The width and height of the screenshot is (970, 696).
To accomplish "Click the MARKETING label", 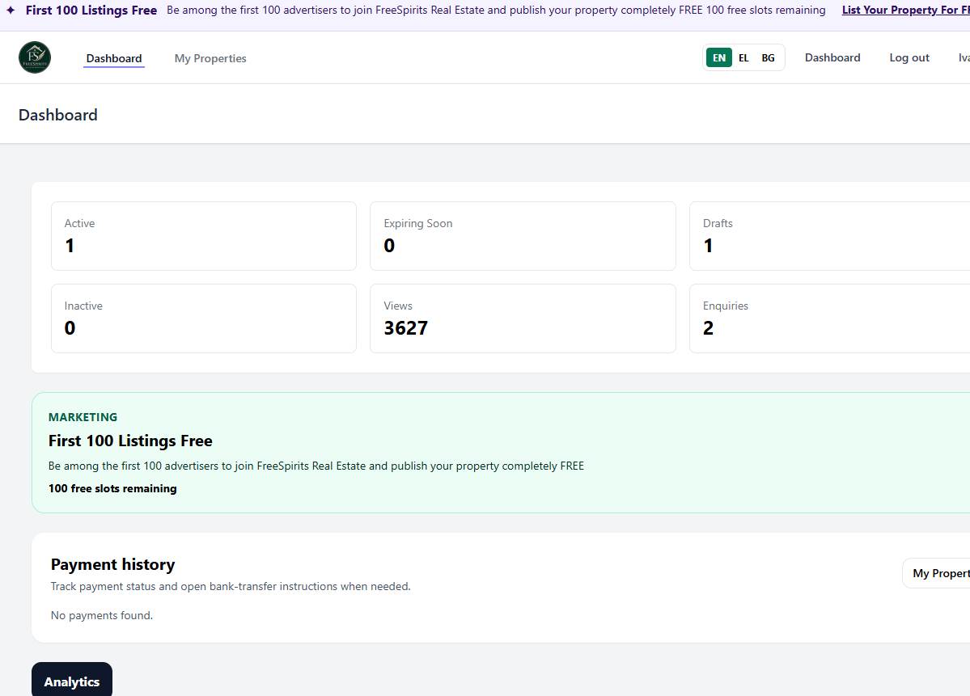I will (x=83, y=417).
